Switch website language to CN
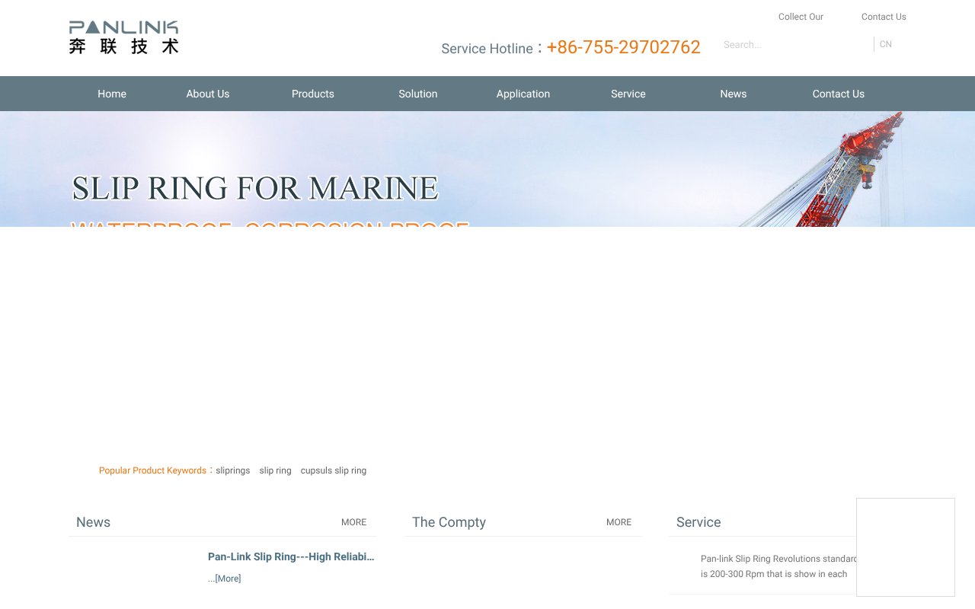This screenshot has width=975, height=609. coord(885,43)
